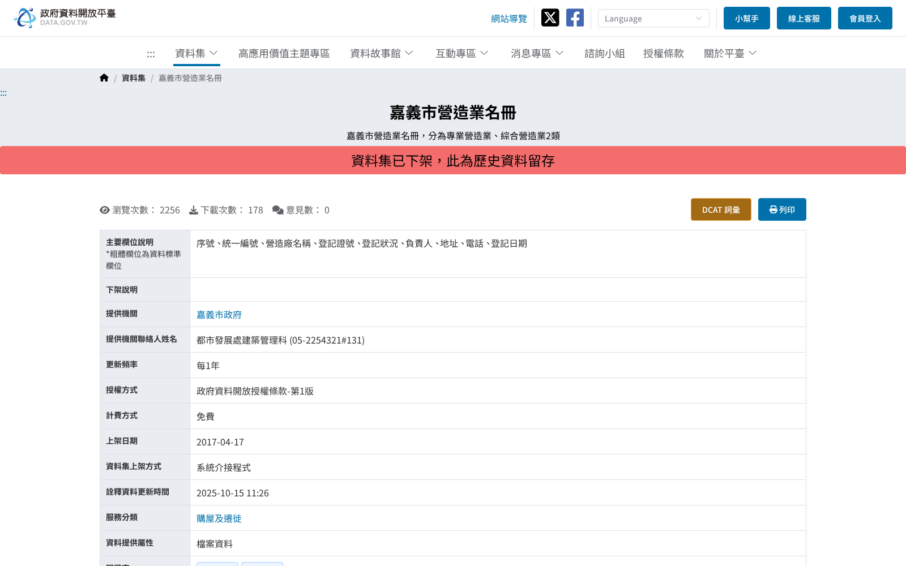906x566 pixels.
Task: Click the 嘉義市營造業名冊 page heading
Action: pyautogui.click(x=453, y=113)
